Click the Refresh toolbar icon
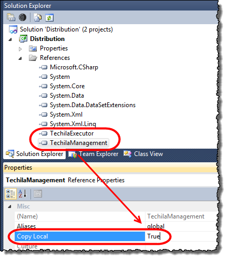The height and width of the screenshot is (260, 228). (49, 18)
